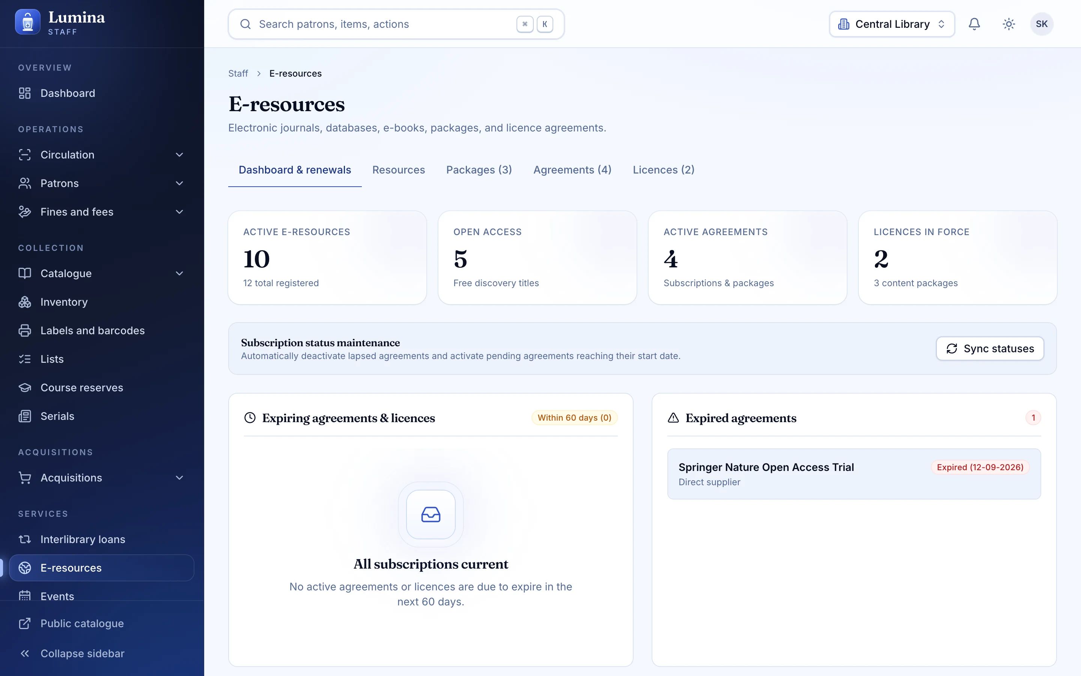Open Inventory in the sidebar
The width and height of the screenshot is (1081, 676).
tap(102, 302)
